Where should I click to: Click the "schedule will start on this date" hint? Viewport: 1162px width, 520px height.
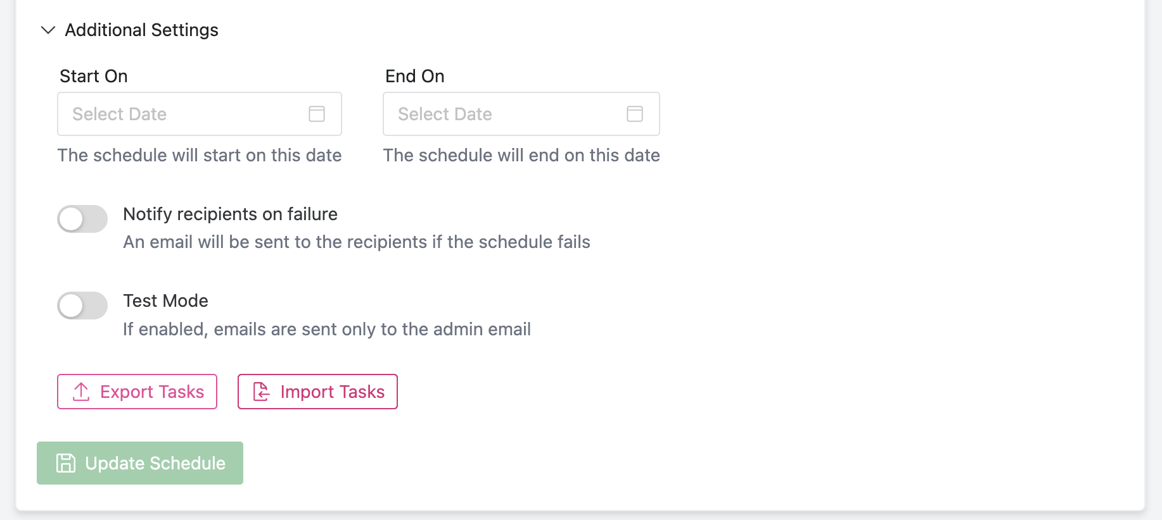click(x=200, y=156)
